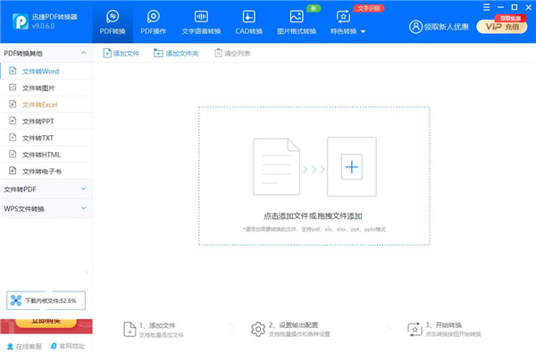Select 文件转TXT in sidebar
Viewport: 536px width, 354px height.
click(x=46, y=138)
